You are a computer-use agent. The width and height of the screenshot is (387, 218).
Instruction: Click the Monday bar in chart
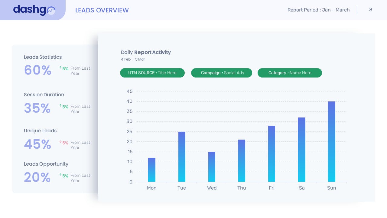point(152,170)
